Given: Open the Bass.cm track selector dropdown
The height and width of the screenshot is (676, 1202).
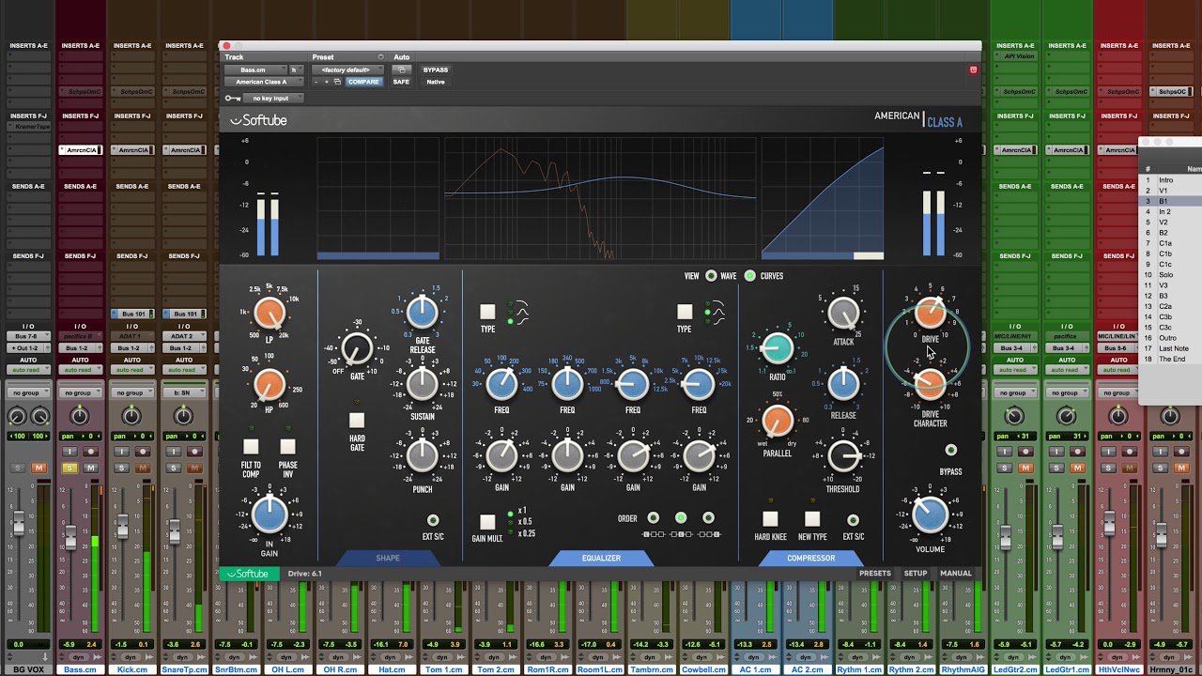Looking at the screenshot, I should [x=254, y=69].
